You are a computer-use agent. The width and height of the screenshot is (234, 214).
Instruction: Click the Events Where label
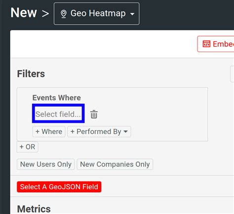pos(57,98)
